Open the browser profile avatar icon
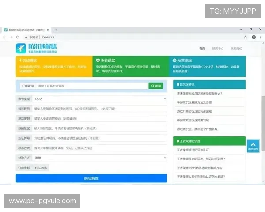The height and width of the screenshot is (212, 265). pos(254,37)
